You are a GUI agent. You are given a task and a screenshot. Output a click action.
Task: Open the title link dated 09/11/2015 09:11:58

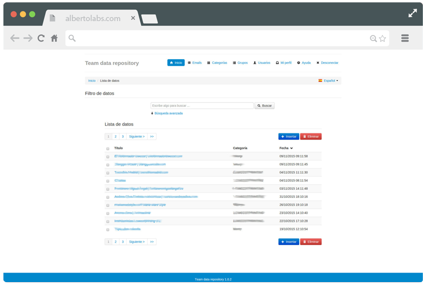click(x=148, y=156)
